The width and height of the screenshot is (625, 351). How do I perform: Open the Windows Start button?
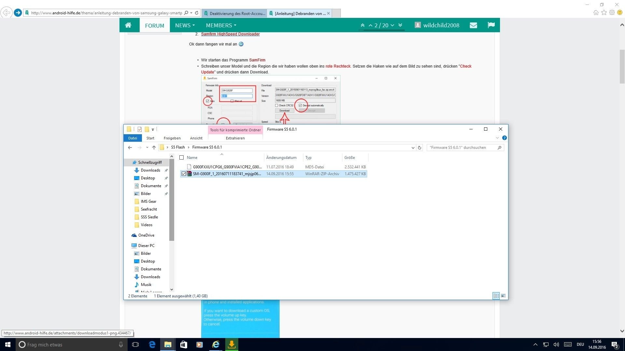pyautogui.click(x=8, y=344)
